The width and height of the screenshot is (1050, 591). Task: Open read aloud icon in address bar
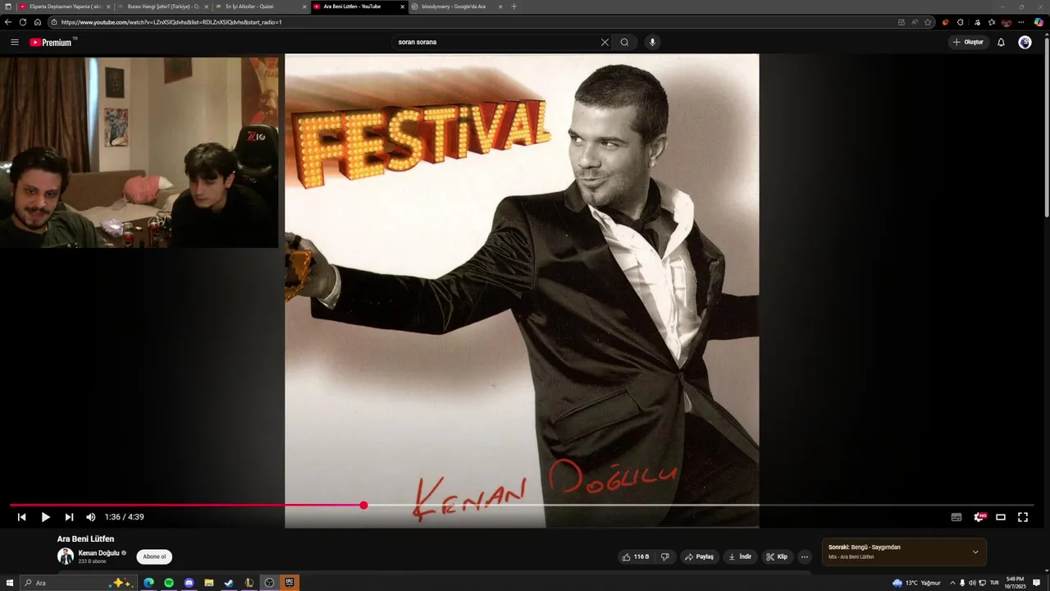pos(915,22)
